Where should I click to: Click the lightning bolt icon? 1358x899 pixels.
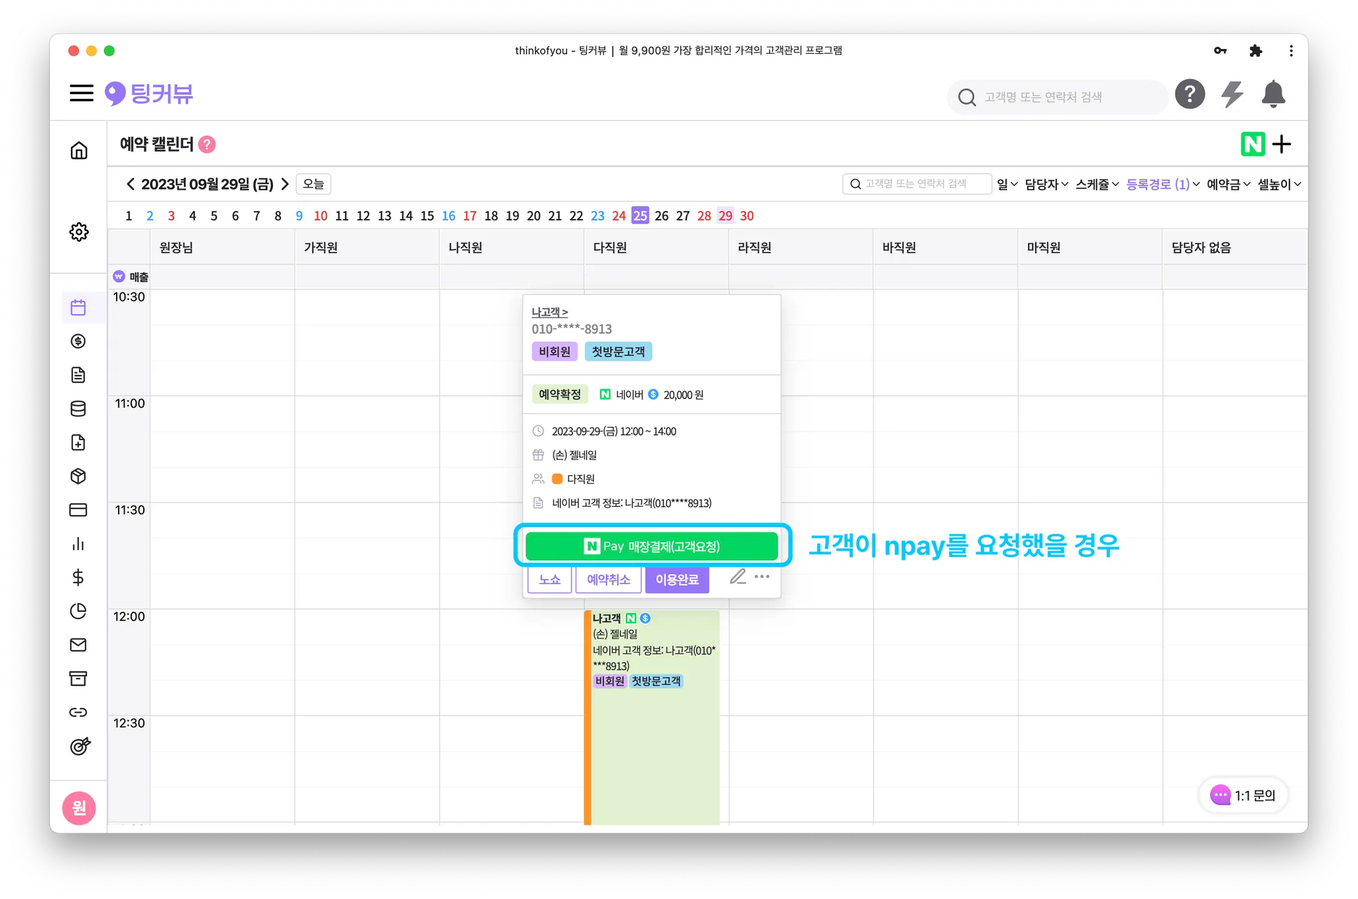point(1232,94)
